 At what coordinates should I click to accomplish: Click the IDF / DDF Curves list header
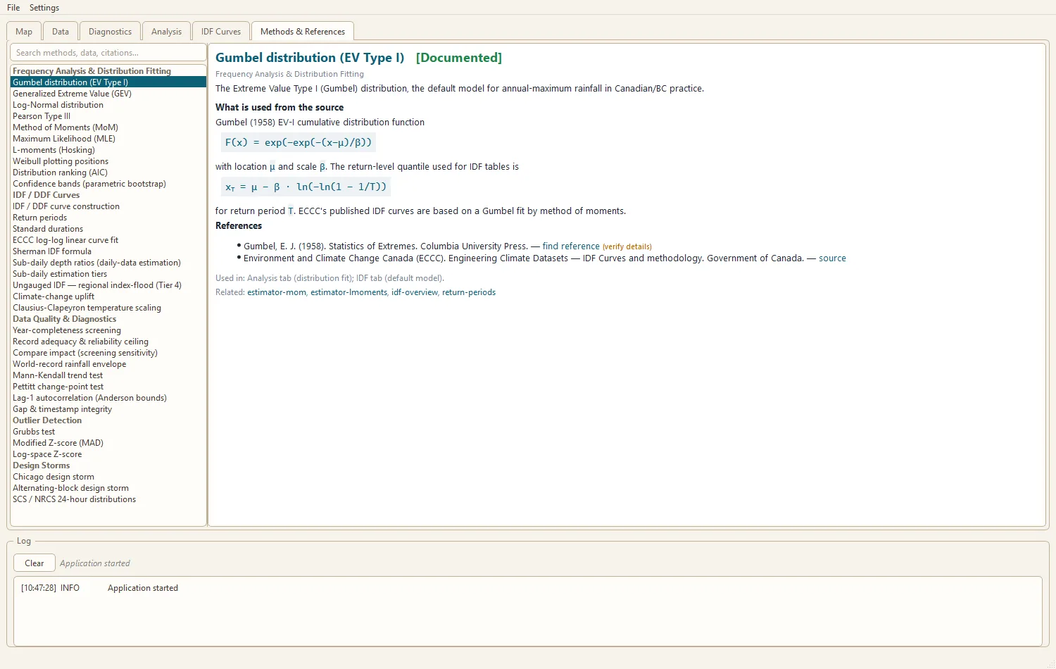108,195
